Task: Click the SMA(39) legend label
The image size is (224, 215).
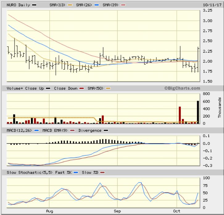Action: 110,5
